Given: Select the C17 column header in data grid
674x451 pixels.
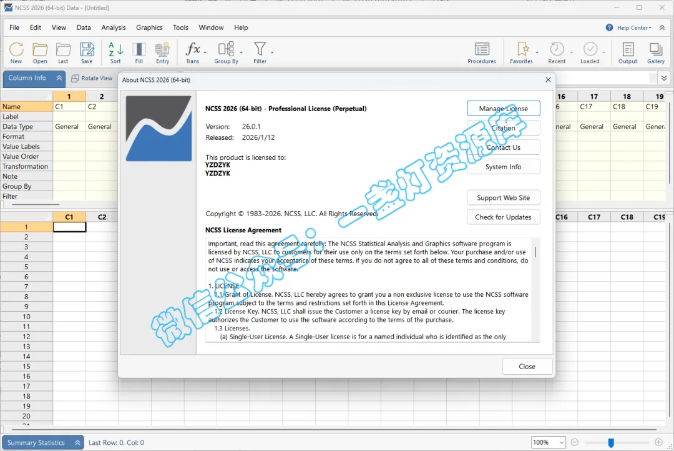Looking at the screenshot, I should pos(594,217).
